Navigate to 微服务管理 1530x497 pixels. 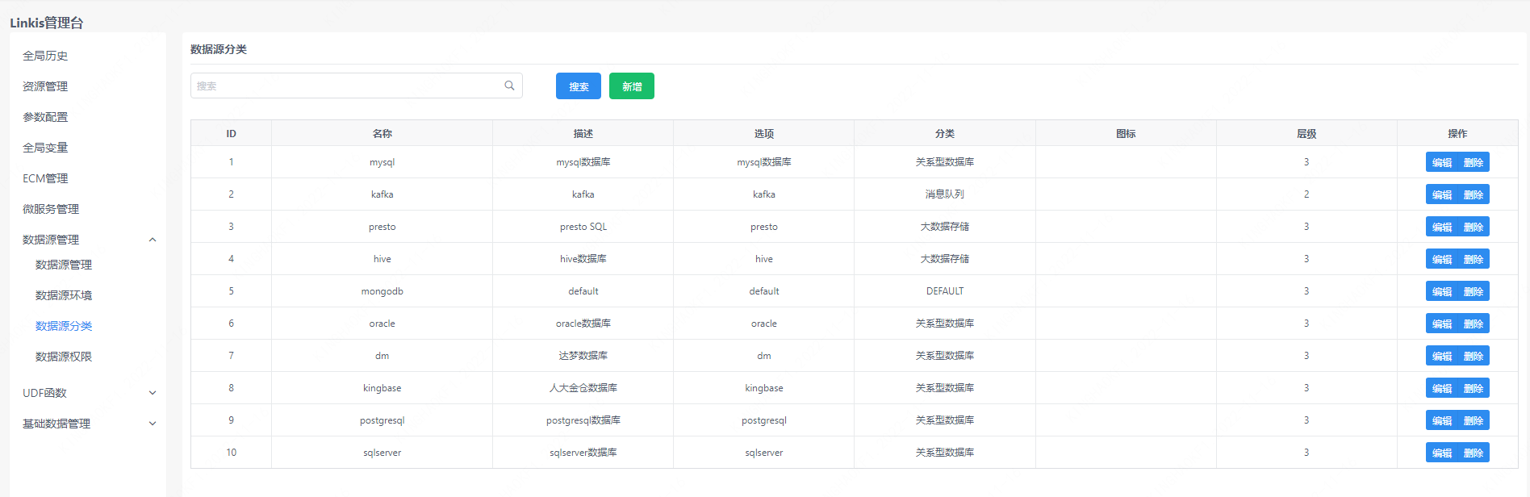click(x=51, y=209)
